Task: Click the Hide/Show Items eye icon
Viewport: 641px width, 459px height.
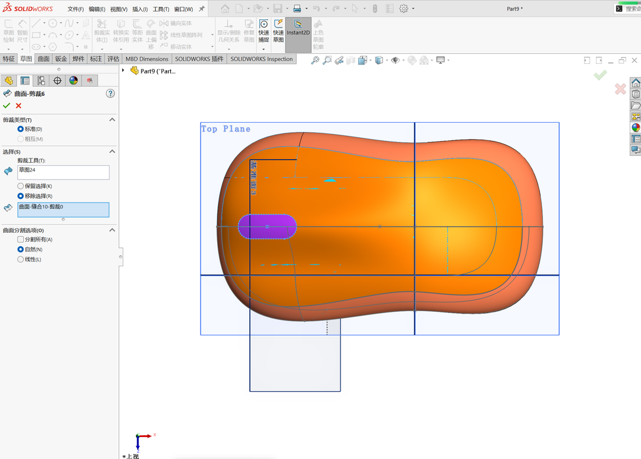Action: [x=395, y=61]
